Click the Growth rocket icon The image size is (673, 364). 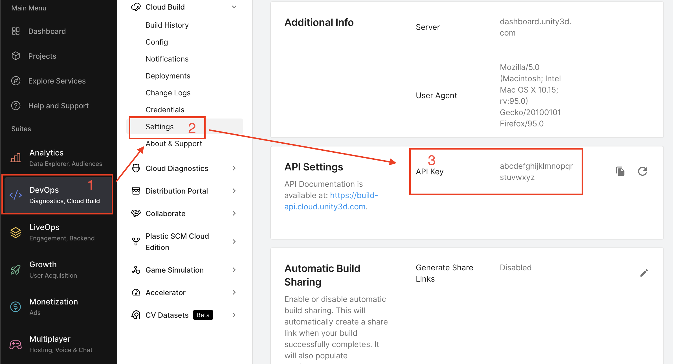tap(16, 269)
